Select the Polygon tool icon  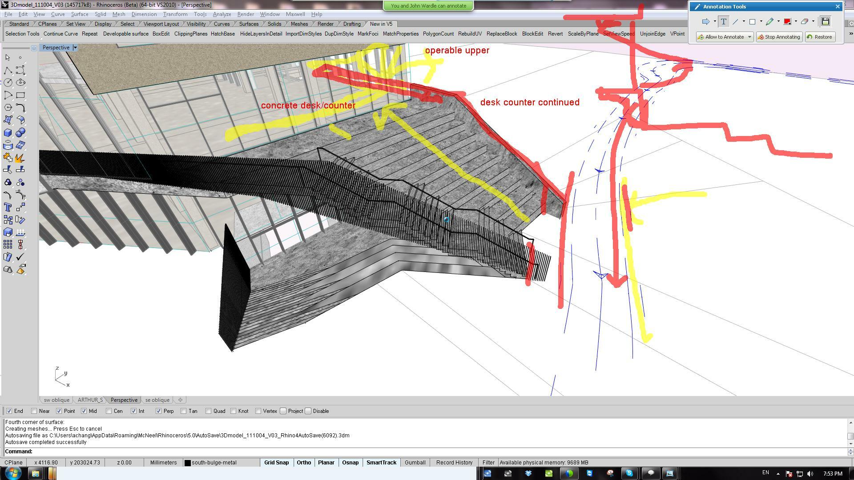8,107
